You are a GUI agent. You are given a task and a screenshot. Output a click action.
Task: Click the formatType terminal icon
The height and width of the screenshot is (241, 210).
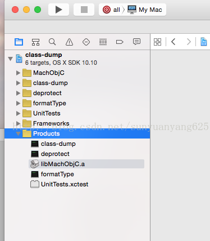[x=35, y=174]
